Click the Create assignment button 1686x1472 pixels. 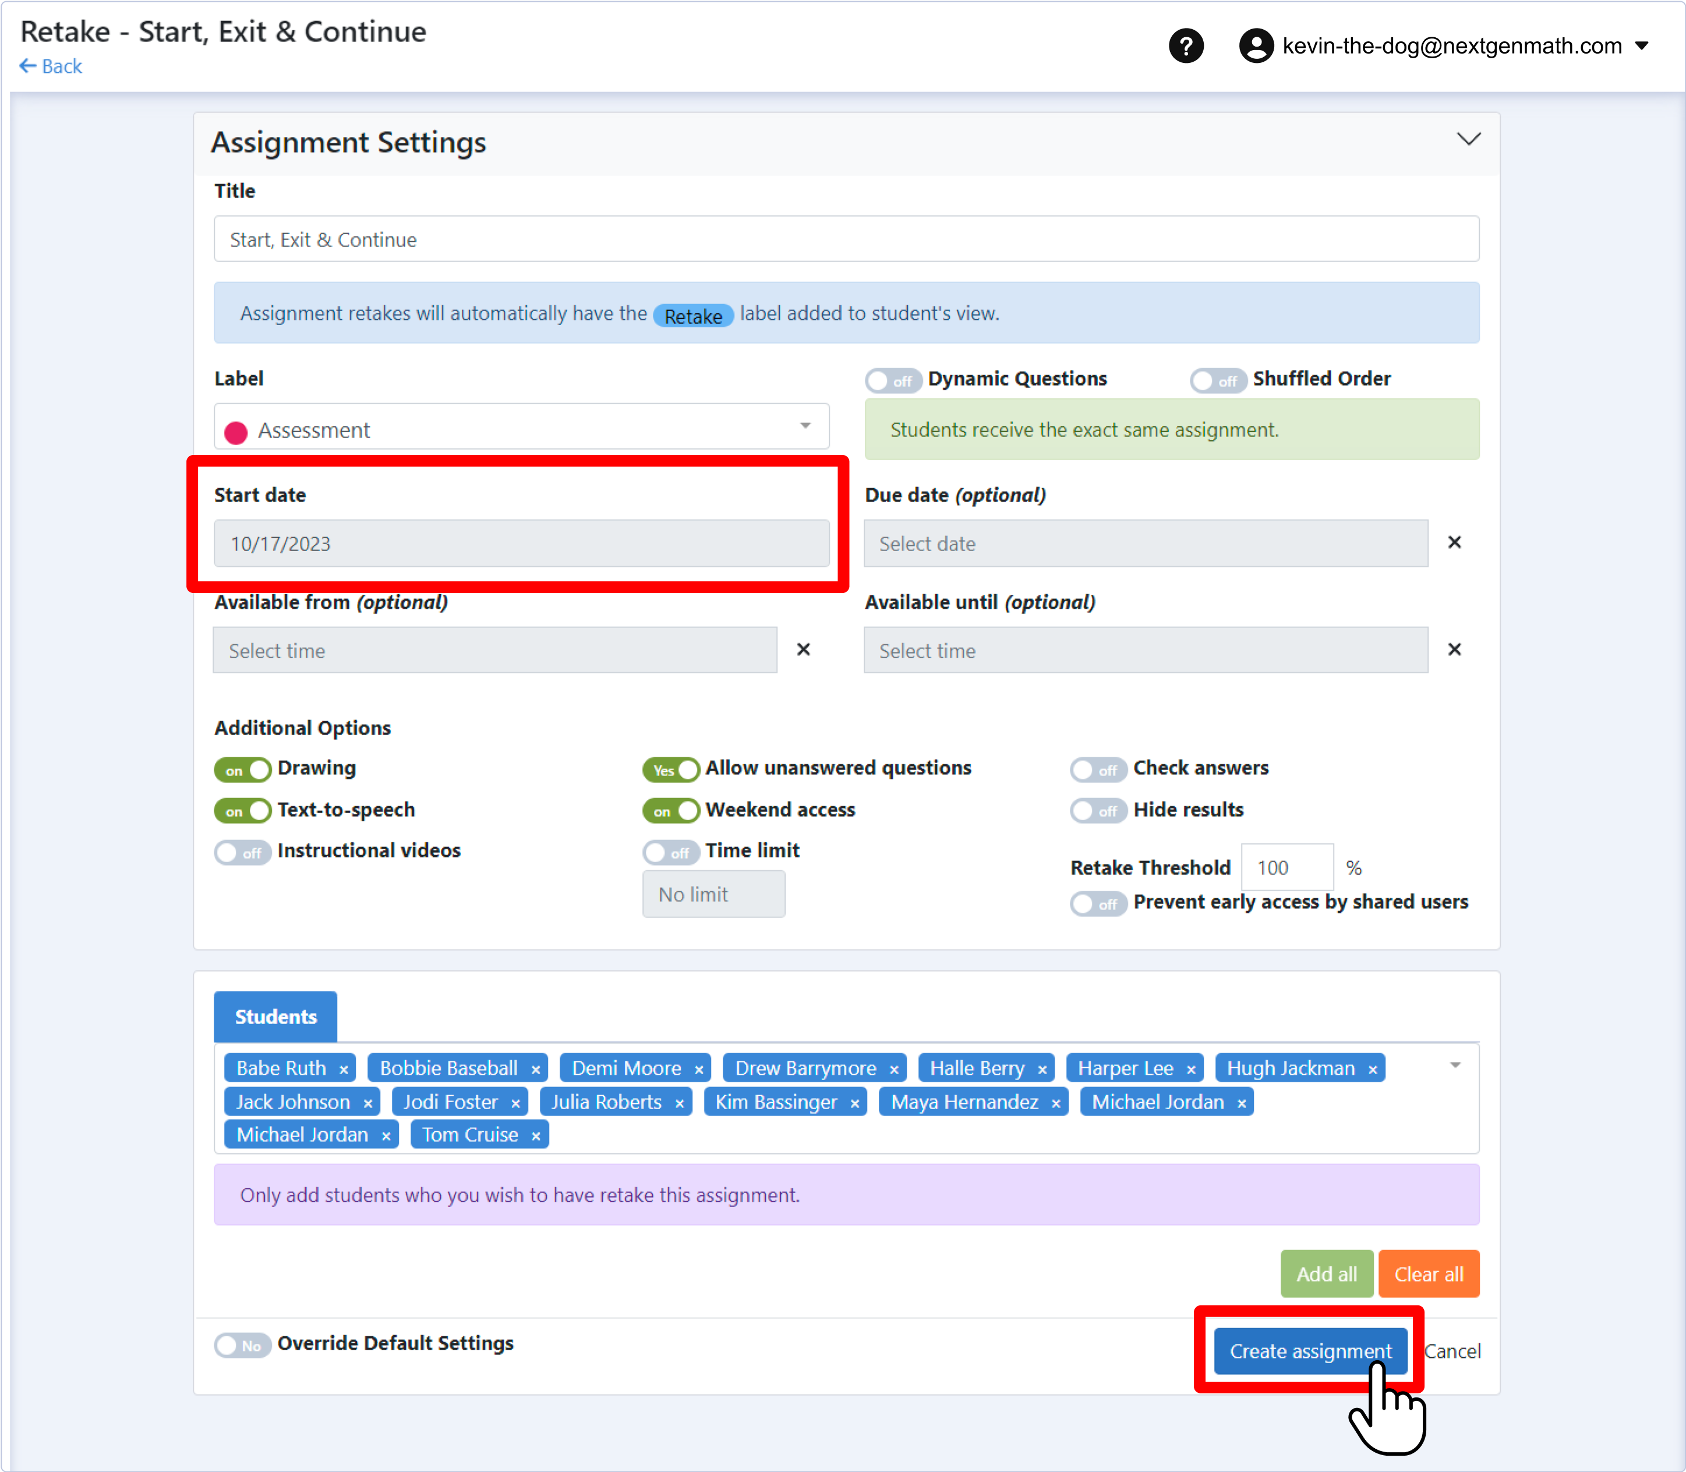[1310, 1351]
